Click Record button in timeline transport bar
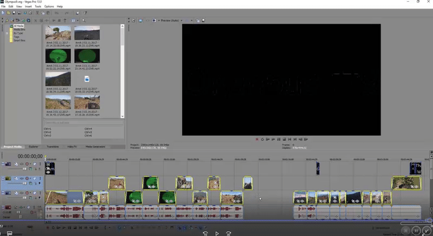This screenshot has height=236, width=433. [x=48, y=228]
